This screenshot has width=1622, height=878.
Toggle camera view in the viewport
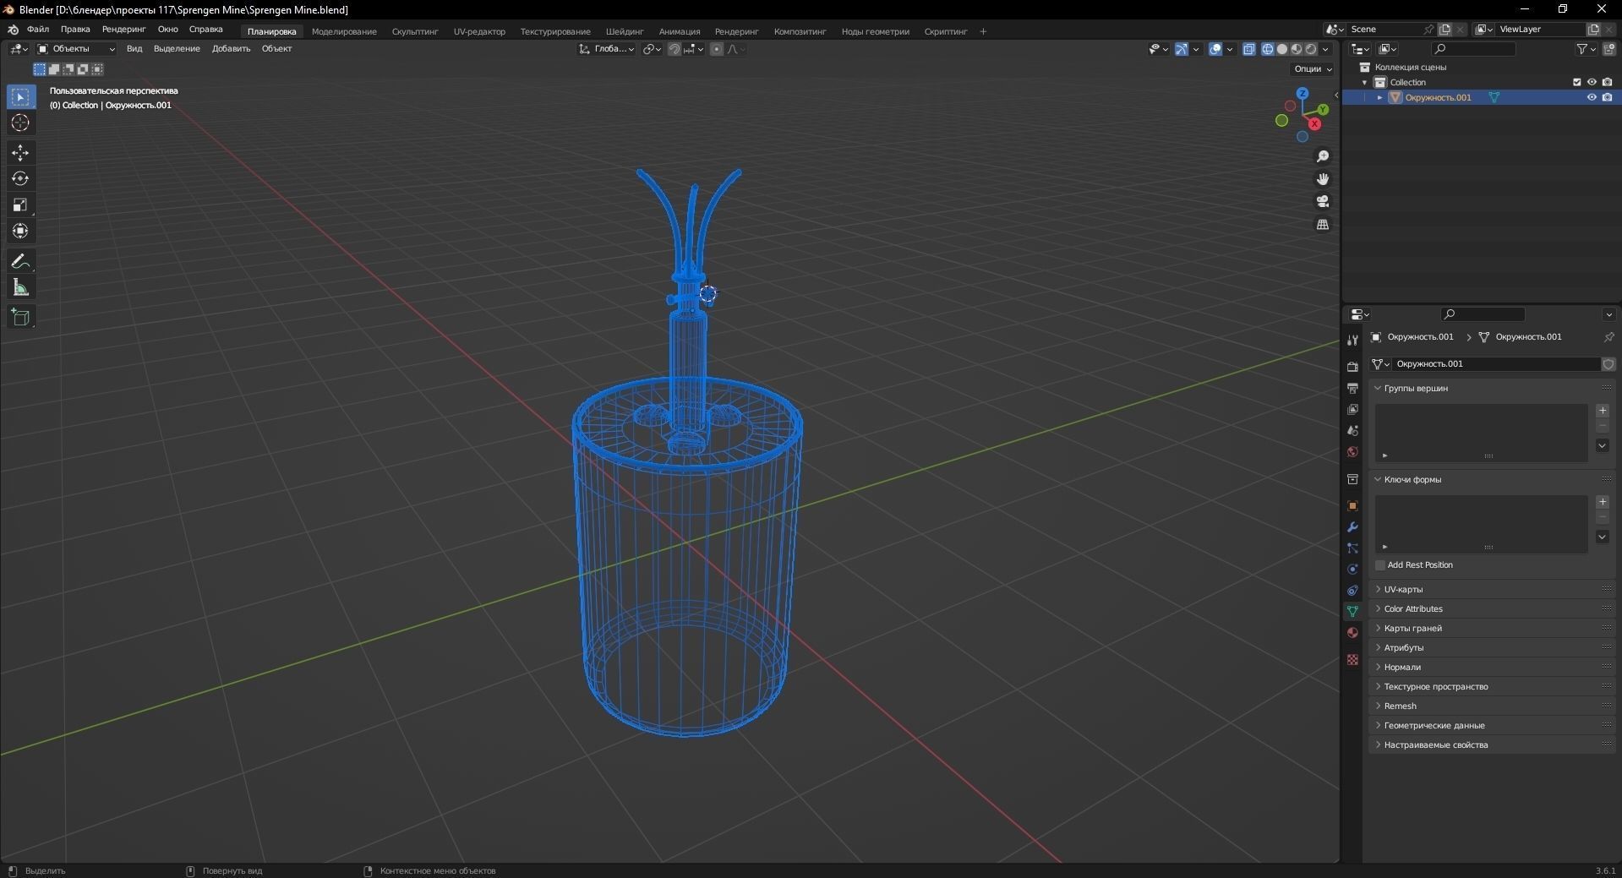pyautogui.click(x=1323, y=201)
